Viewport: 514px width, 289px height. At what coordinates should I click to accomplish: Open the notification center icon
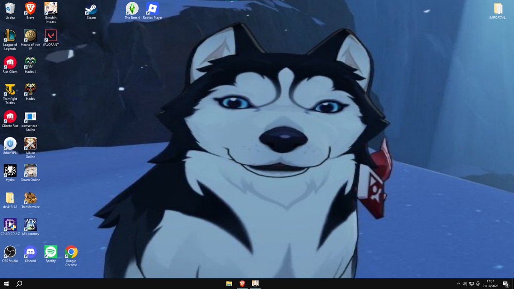[505, 283]
